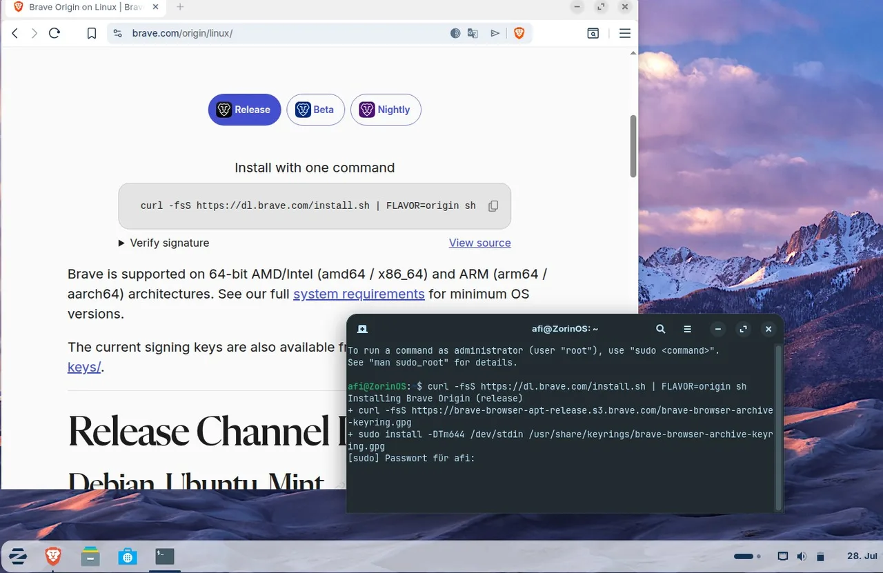Go back using the browser back arrow
Screen dimensions: 883x573
(14, 33)
